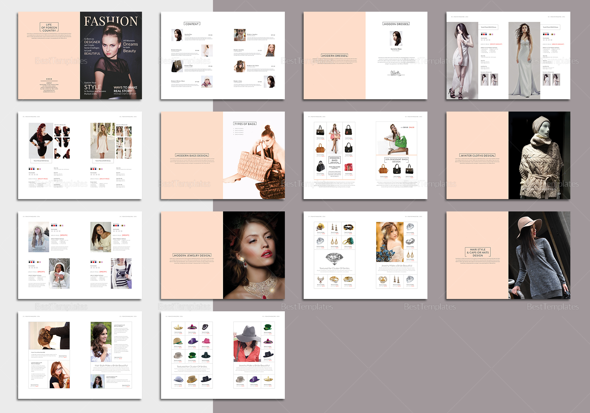Click the red [SPECIFY PRICE] placeholder text
The image size is (590, 413).
(43, 179)
